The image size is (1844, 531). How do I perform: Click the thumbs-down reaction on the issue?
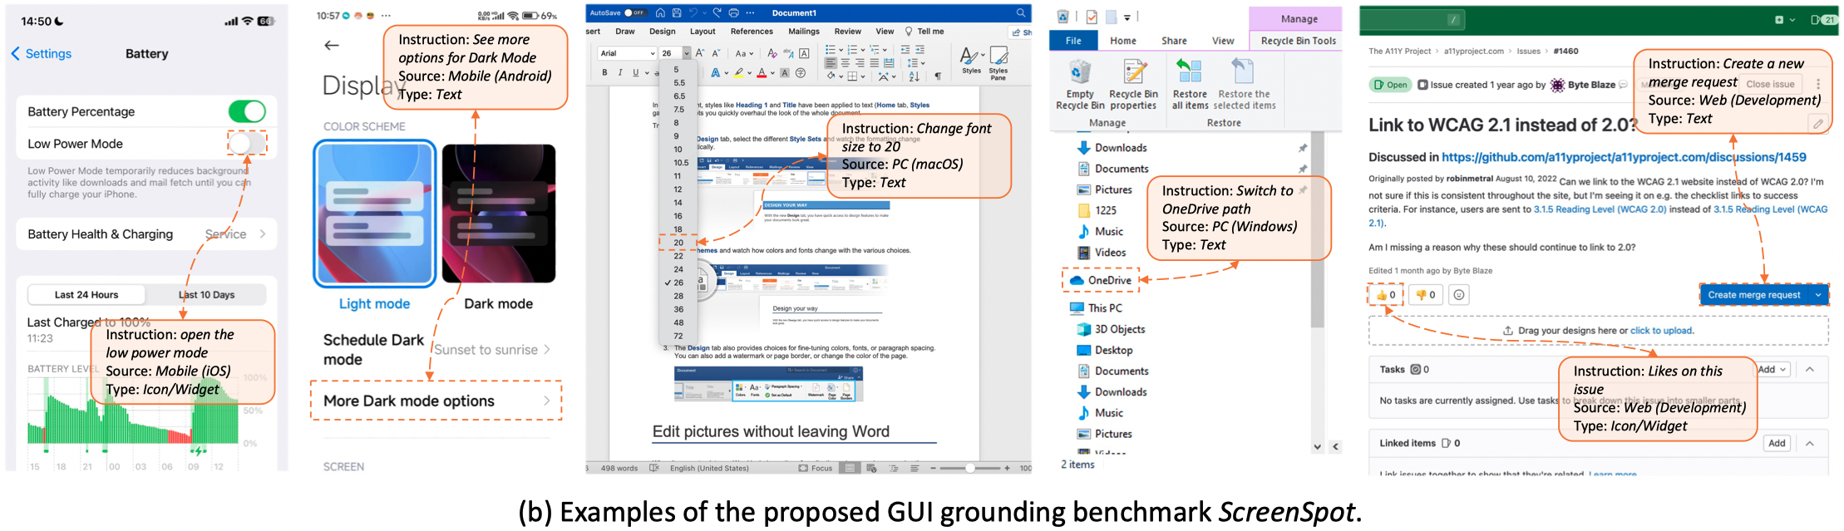point(1425,294)
